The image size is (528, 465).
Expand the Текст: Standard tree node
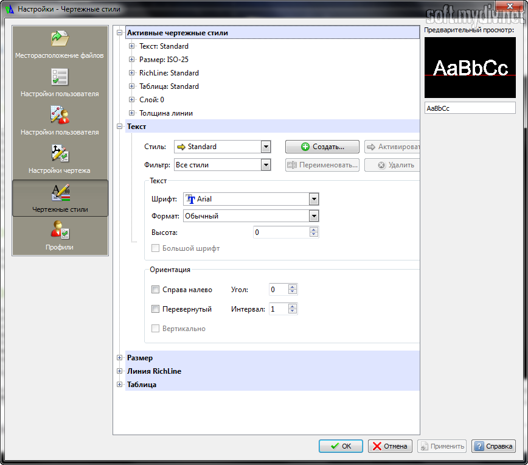pos(131,46)
